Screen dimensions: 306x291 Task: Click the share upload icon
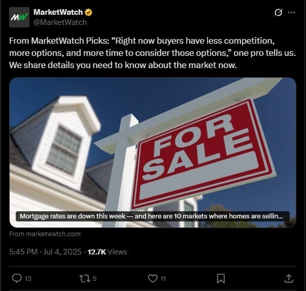pos(289,278)
